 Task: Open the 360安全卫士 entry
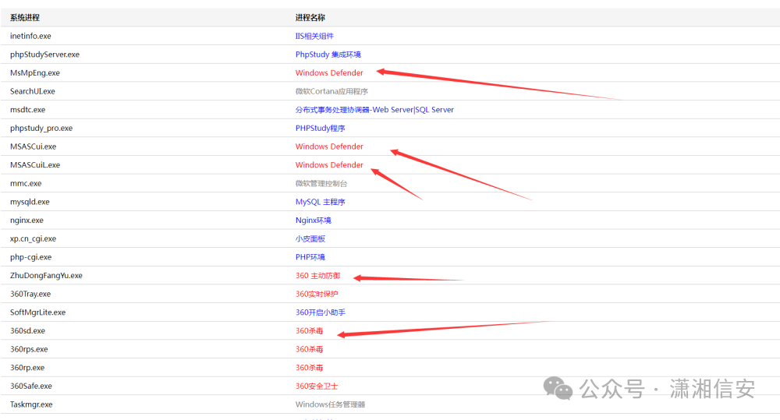coord(317,386)
